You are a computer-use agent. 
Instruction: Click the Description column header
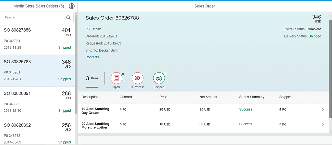pyautogui.click(x=90, y=97)
